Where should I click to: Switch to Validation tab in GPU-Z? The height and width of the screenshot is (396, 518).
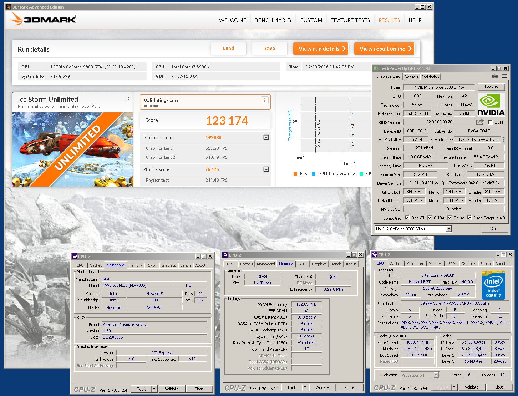pyautogui.click(x=431, y=77)
